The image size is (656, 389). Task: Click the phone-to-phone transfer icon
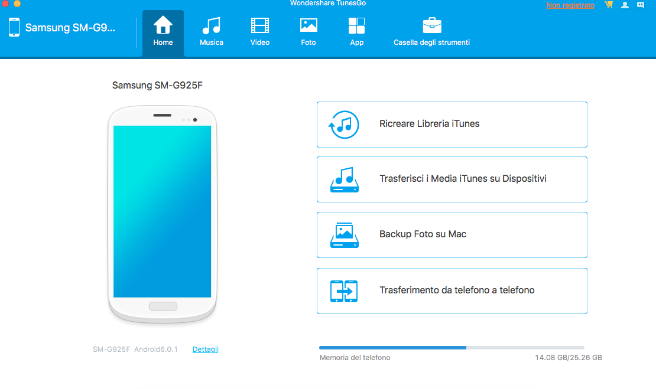tap(344, 291)
